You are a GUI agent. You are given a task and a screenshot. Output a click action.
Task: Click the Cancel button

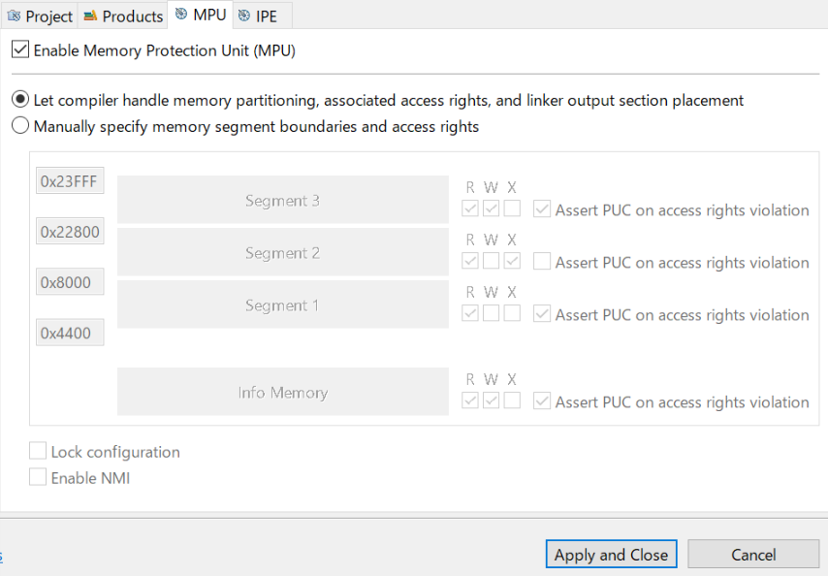[753, 555]
